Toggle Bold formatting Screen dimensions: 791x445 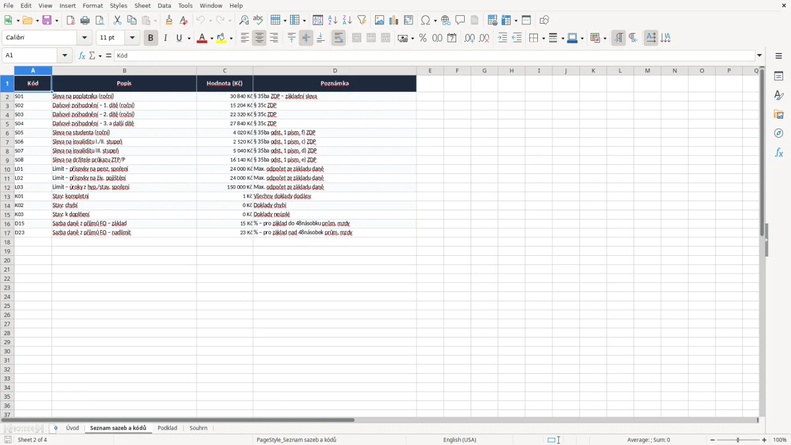point(150,38)
